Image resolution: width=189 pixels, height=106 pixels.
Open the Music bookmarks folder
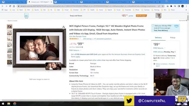[x=172, y=10]
